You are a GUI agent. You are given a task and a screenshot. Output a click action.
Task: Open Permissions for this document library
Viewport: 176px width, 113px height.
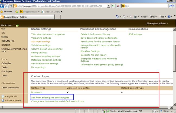(x=100, y=42)
